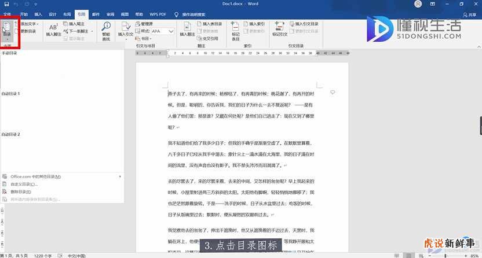Switch to the 视图 (View) ribbon tab

point(125,14)
